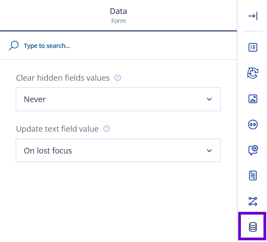The height and width of the screenshot is (242, 267).
Task: Select the round code brackets icon
Action: pyautogui.click(x=253, y=125)
